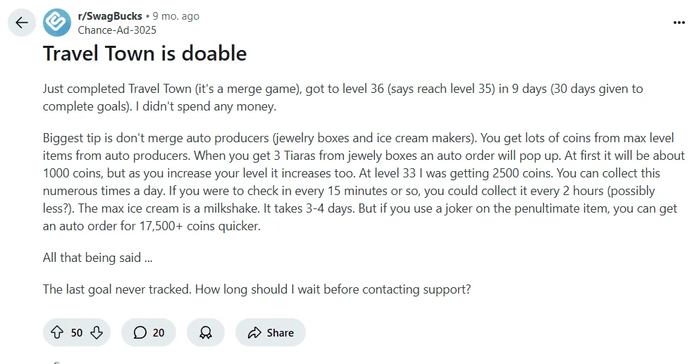Click the vote count of 50
Screen dimensions: 699x364
click(x=77, y=332)
